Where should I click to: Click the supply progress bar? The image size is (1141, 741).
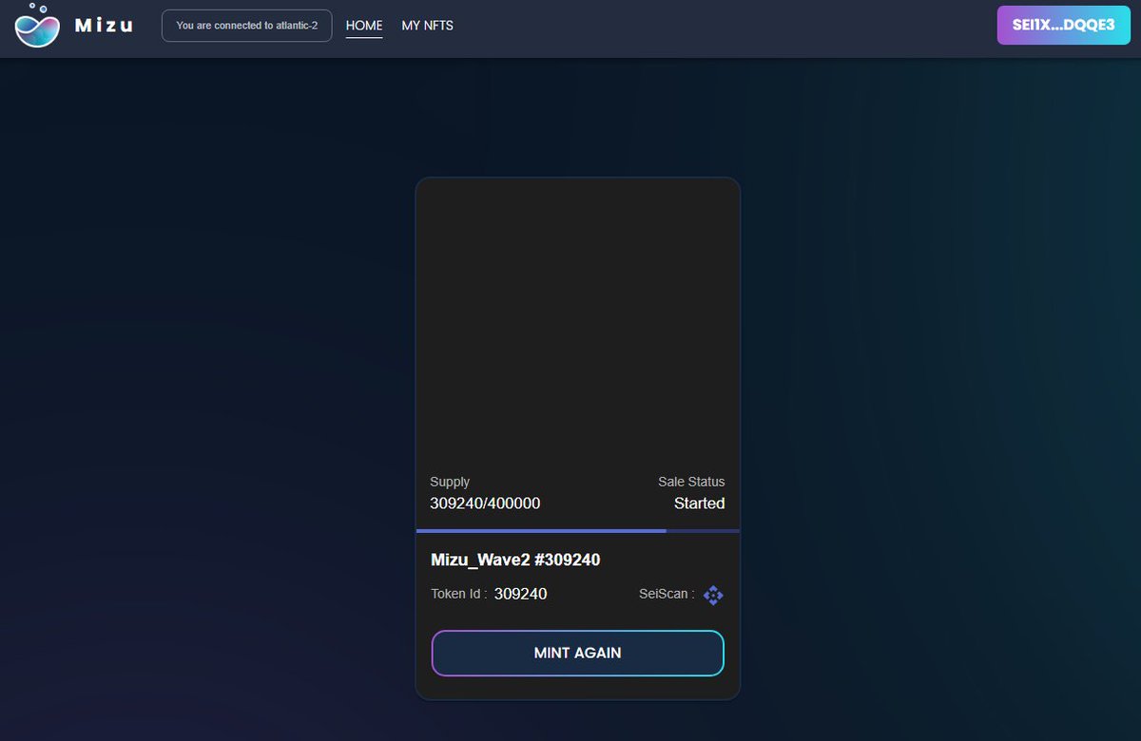coord(577,530)
